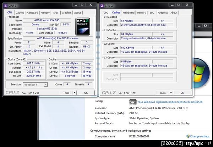Image resolution: width=213 pixels, height=147 pixels.
Task: Click L2 descriptor 16-way set associative text
Action: (x=144, y=52)
